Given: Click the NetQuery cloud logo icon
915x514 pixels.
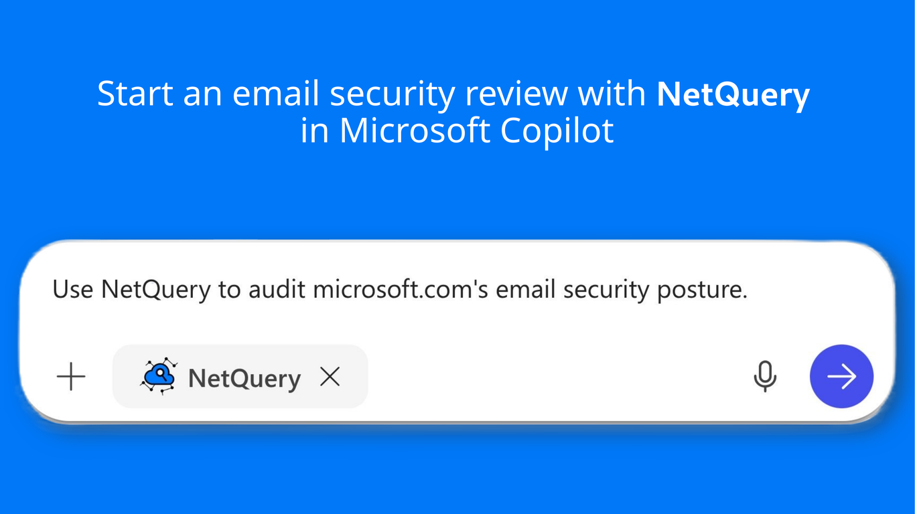Looking at the screenshot, I should [159, 376].
